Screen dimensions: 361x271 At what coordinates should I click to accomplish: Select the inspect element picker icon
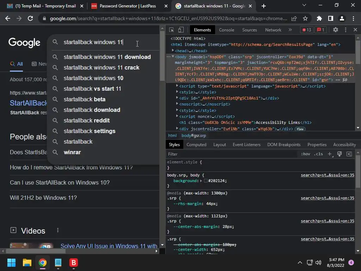tap(171, 30)
